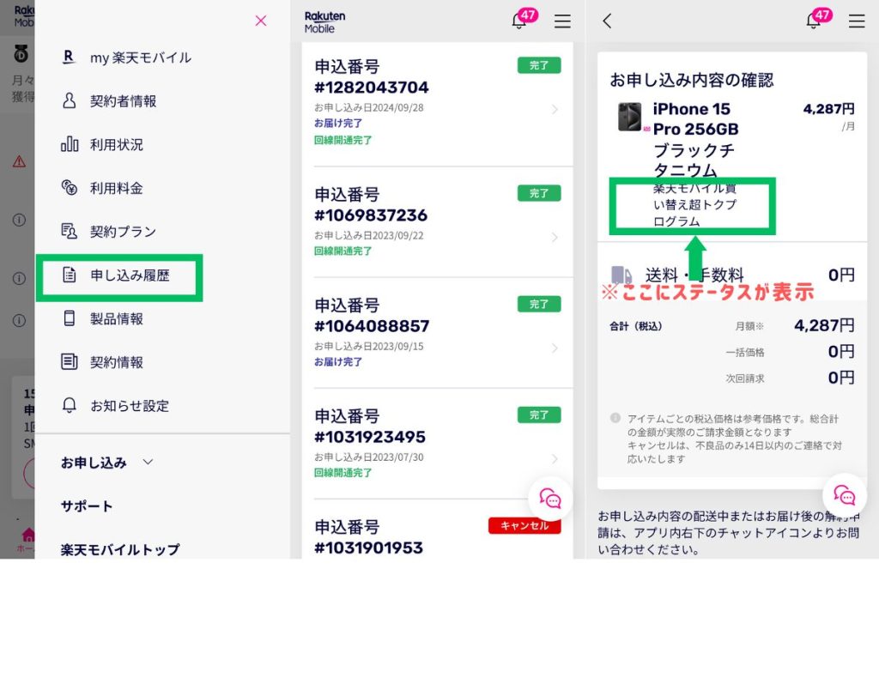Open application #1031923495

tap(437, 445)
